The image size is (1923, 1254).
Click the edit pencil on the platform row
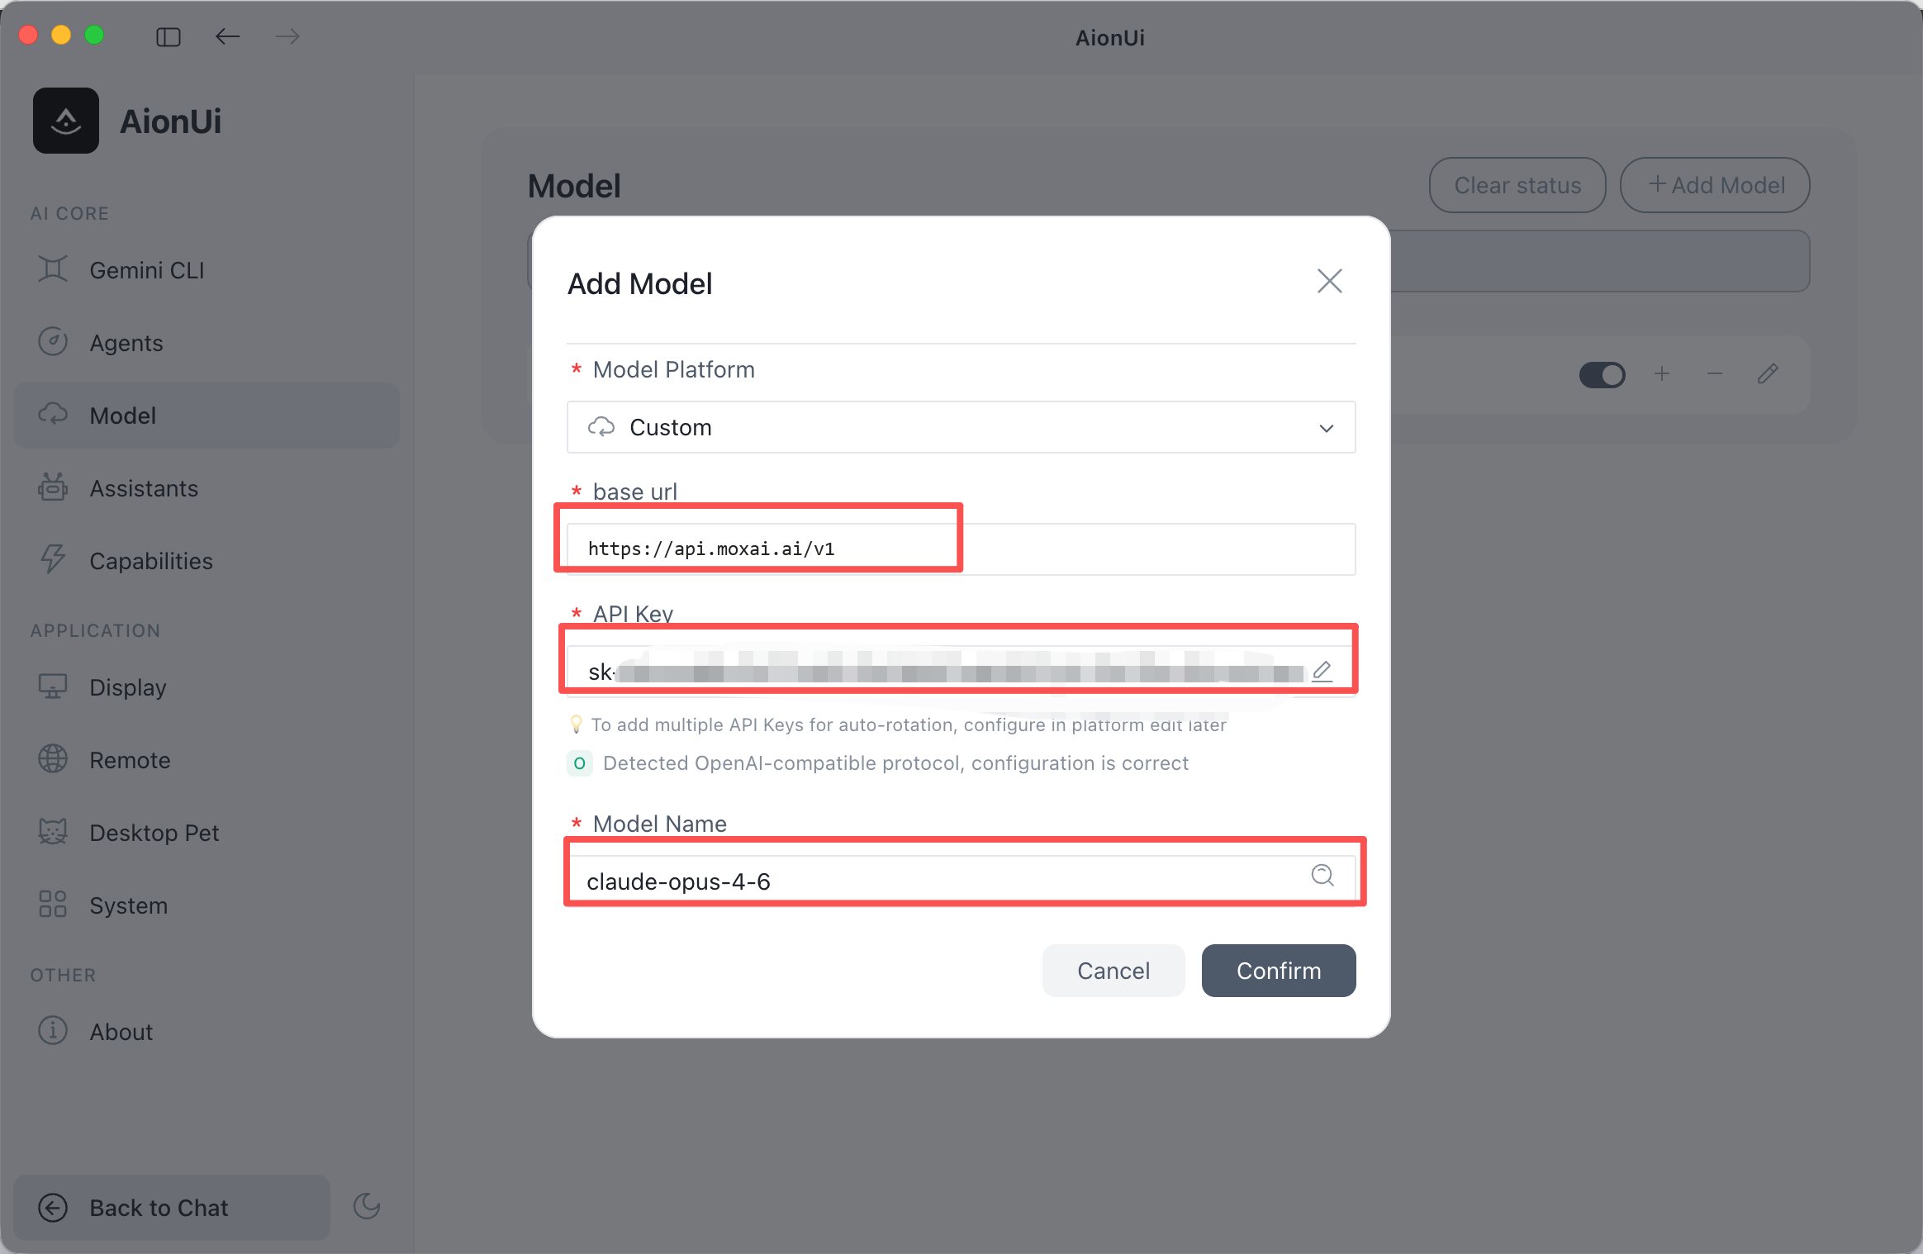(1768, 374)
